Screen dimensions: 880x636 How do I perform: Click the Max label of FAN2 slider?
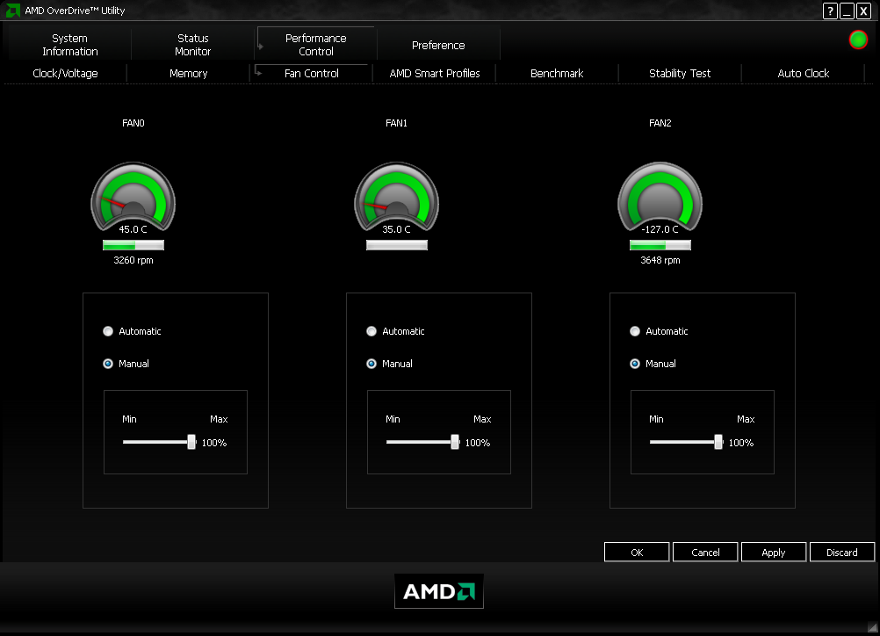click(746, 419)
